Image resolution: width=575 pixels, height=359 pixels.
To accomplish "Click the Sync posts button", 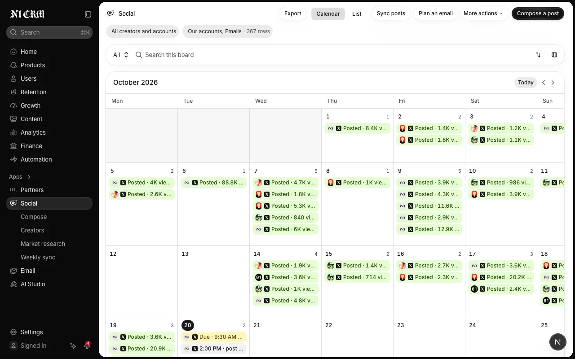I will pos(391,13).
